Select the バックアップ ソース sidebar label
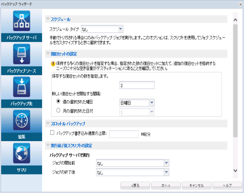This screenshot has width=244, height=193. pos(22,71)
